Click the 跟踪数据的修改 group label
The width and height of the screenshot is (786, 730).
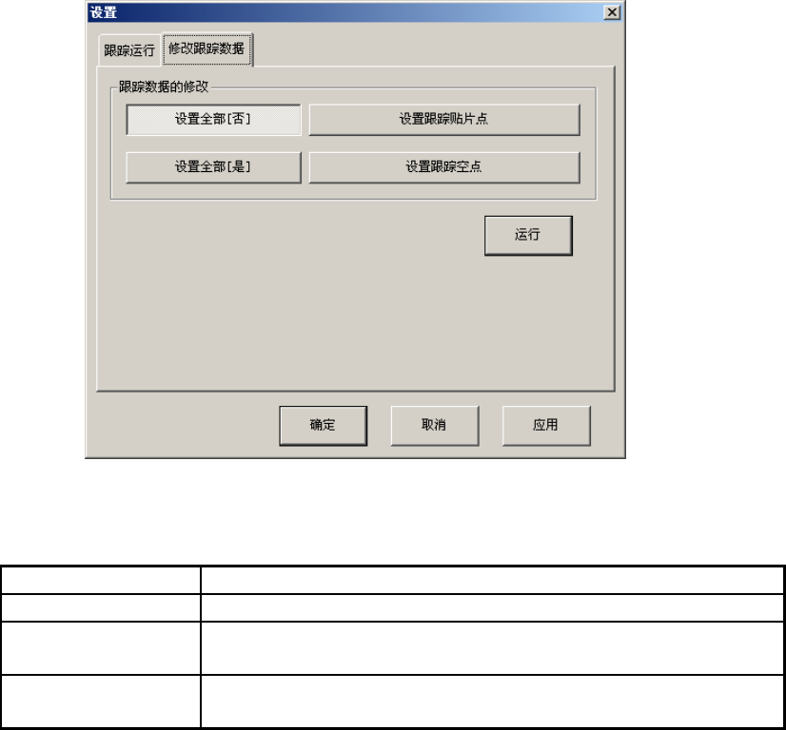(x=164, y=86)
